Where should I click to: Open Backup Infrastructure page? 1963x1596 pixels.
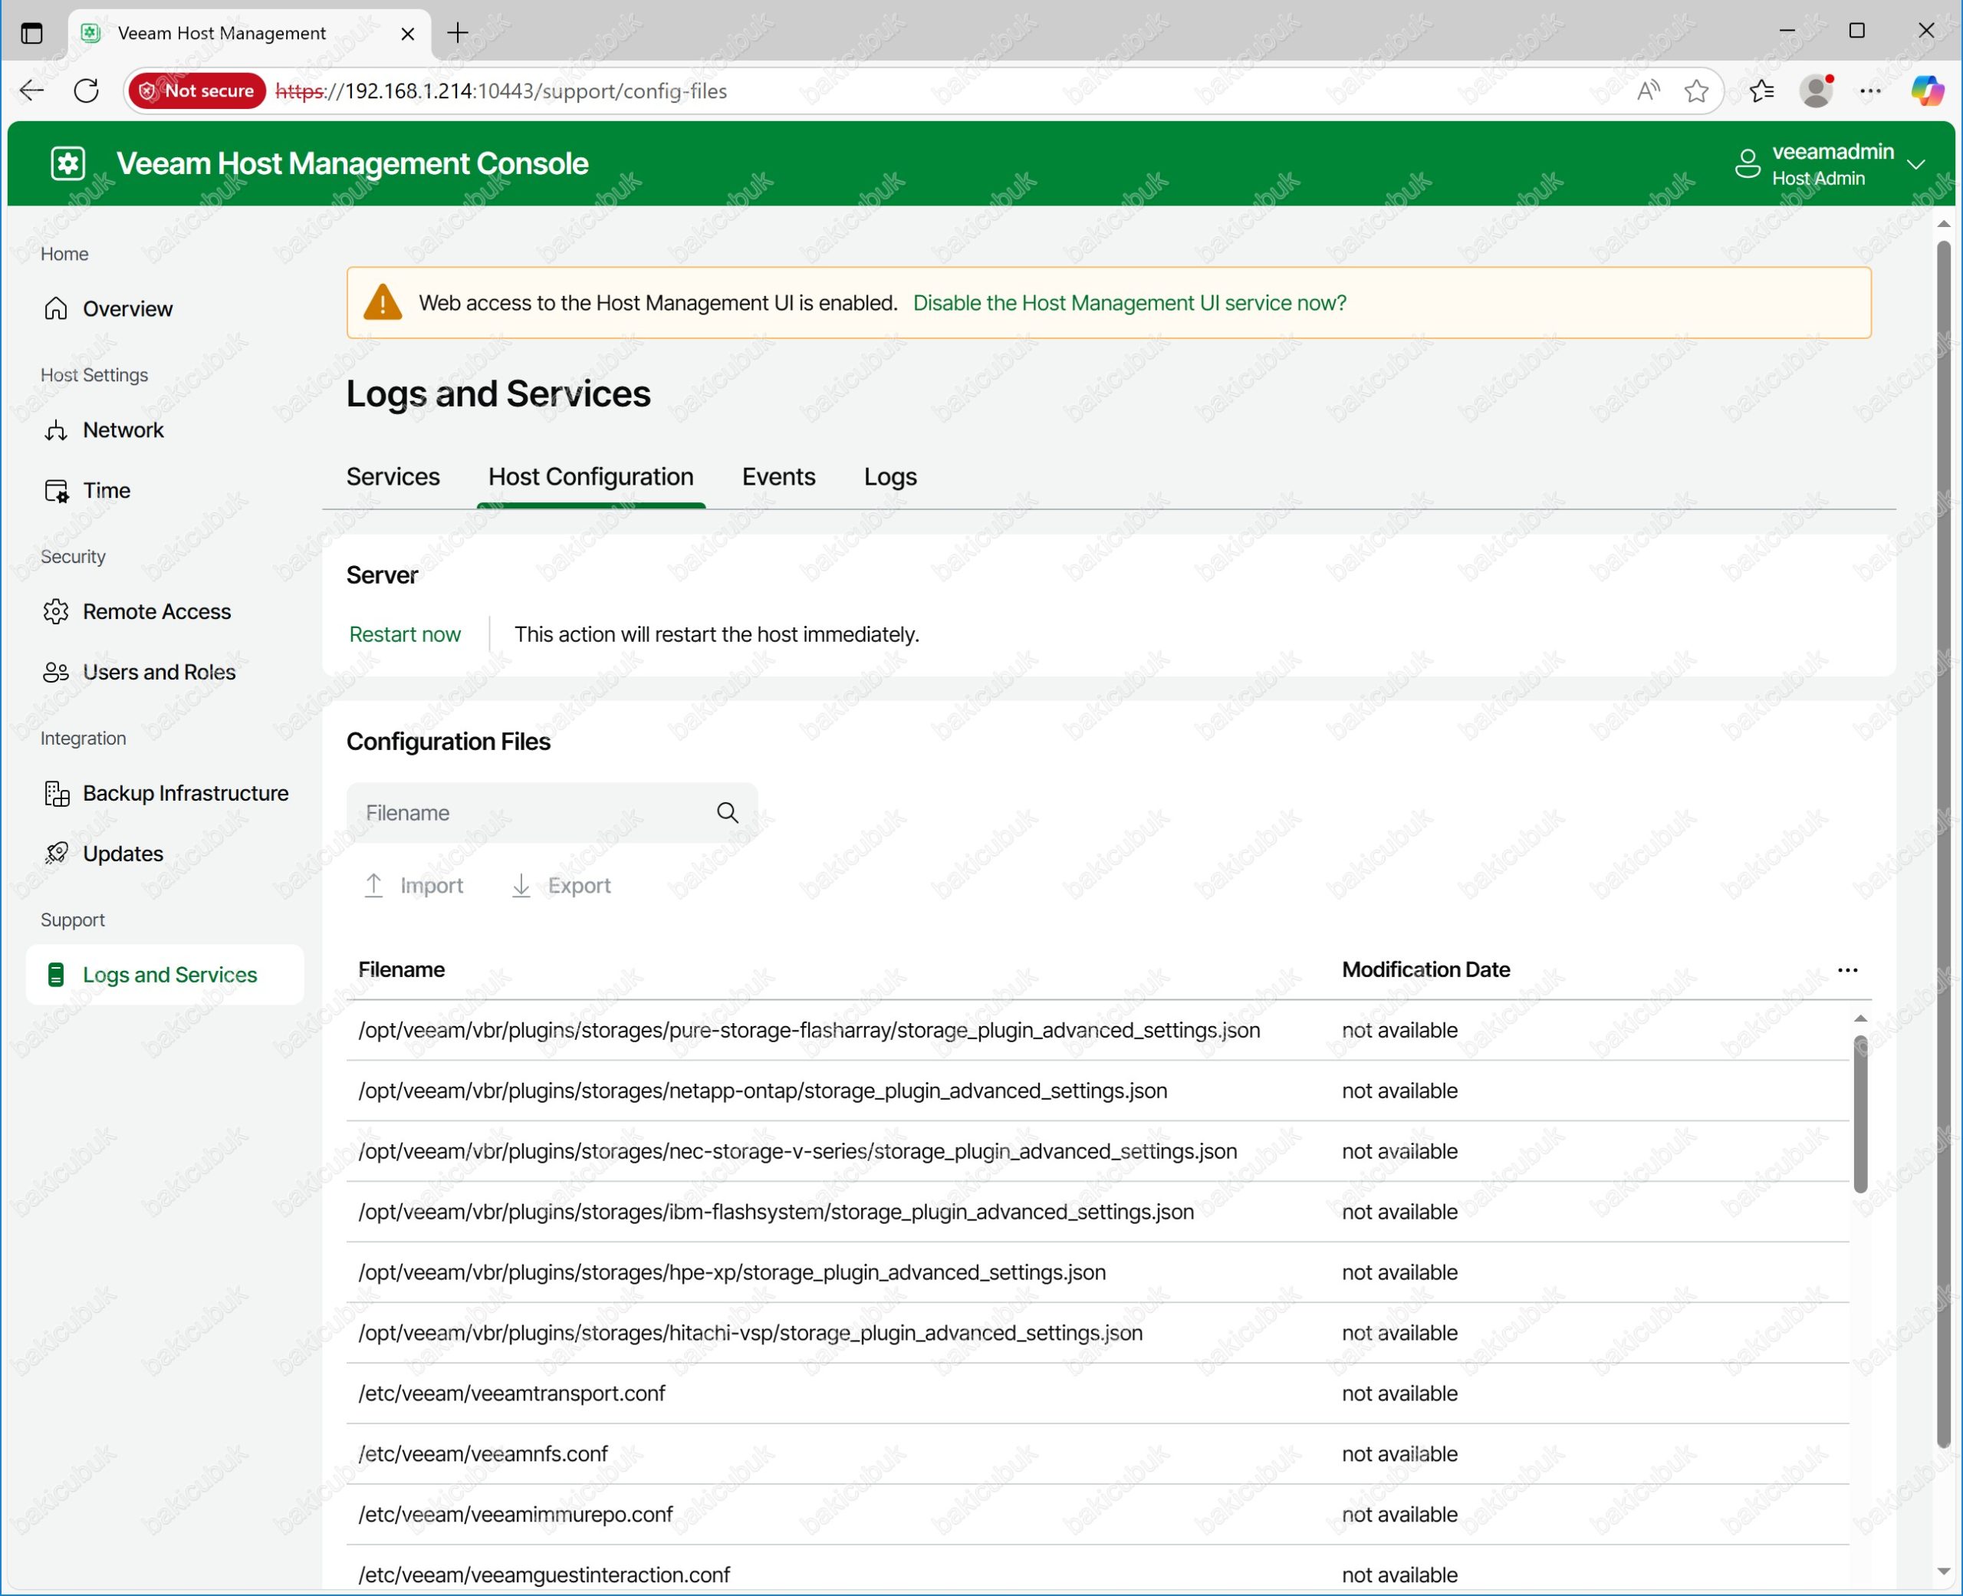pos(165,794)
